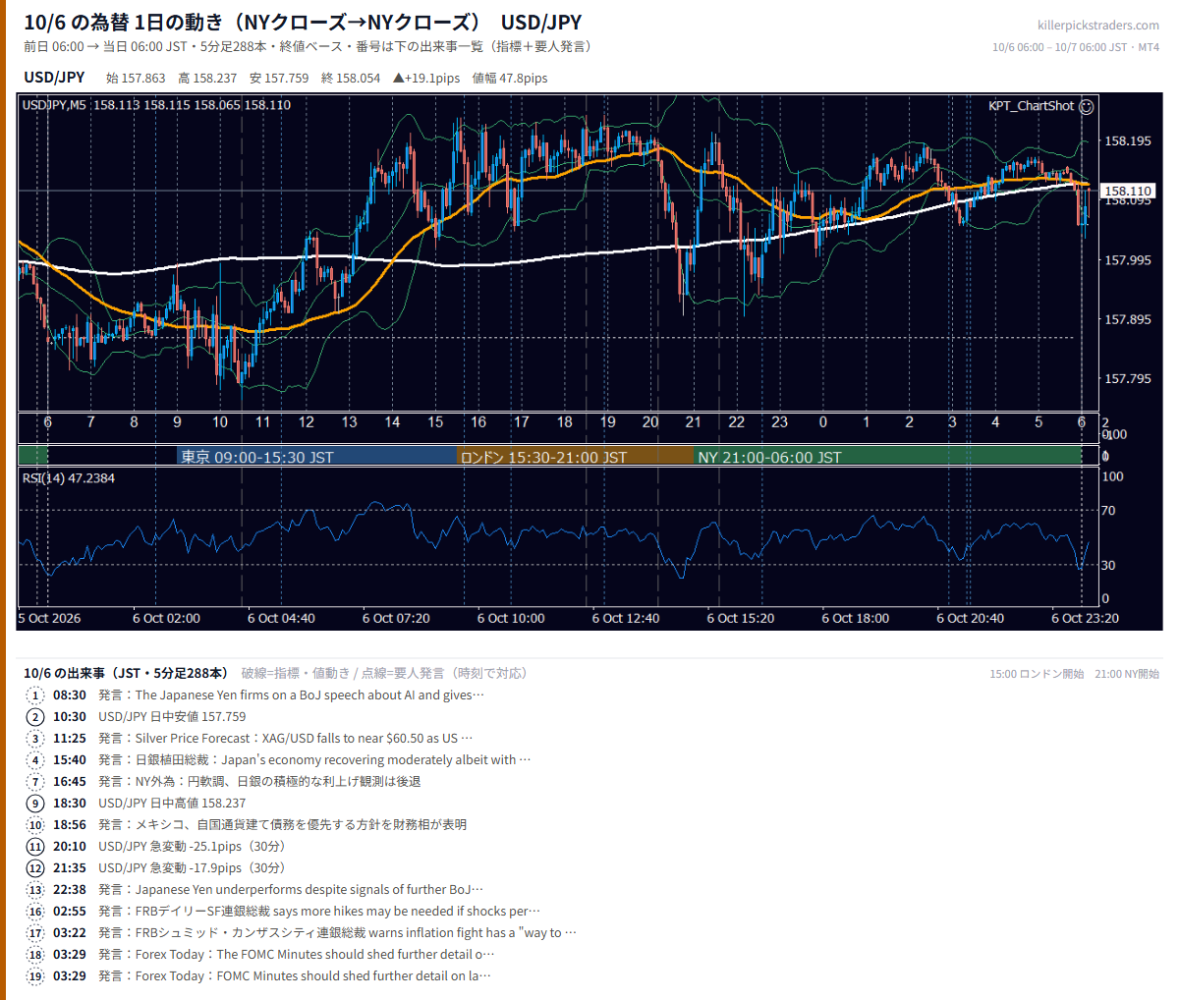Image resolution: width=1179 pixels, height=1000 pixels.
Task: Click the circled number 16 event marker
Action: pos(35,912)
